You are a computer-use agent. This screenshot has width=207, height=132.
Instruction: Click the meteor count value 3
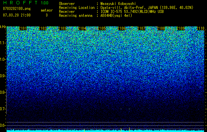click(47, 15)
